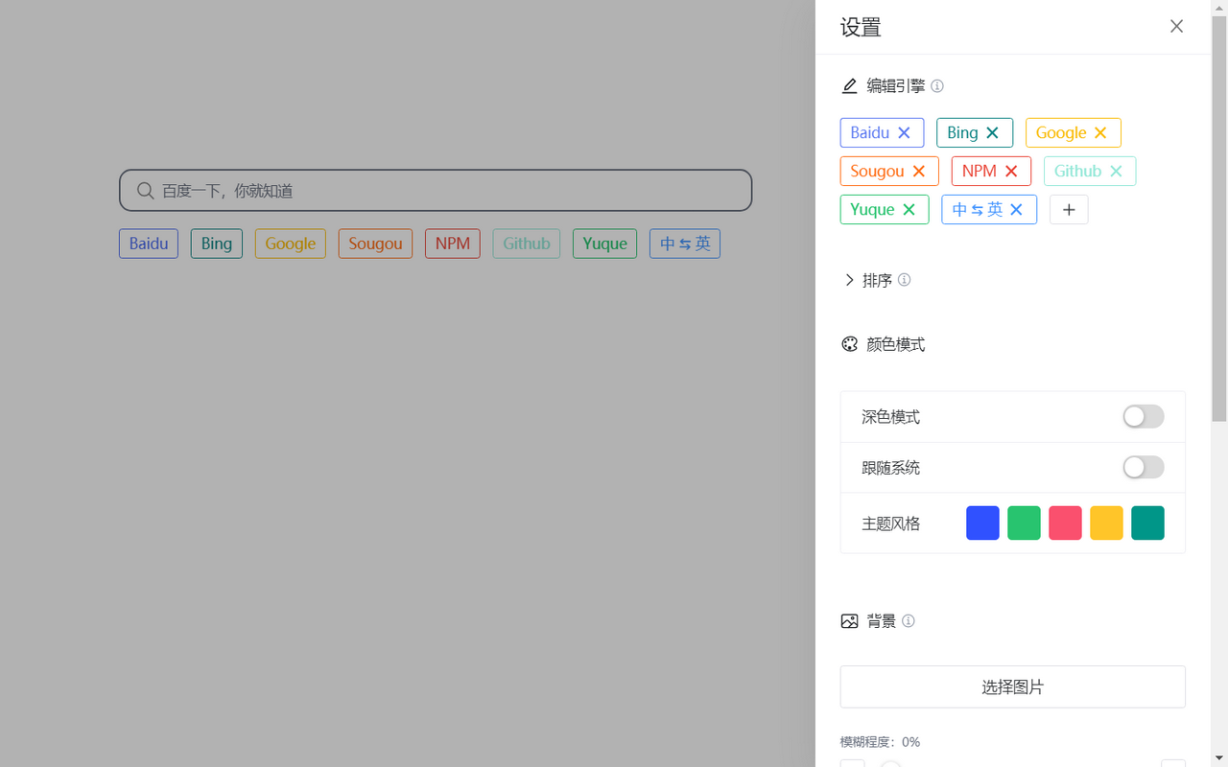Toggle the 跟随系统 switch
The height and width of the screenshot is (767, 1228).
click(1144, 467)
